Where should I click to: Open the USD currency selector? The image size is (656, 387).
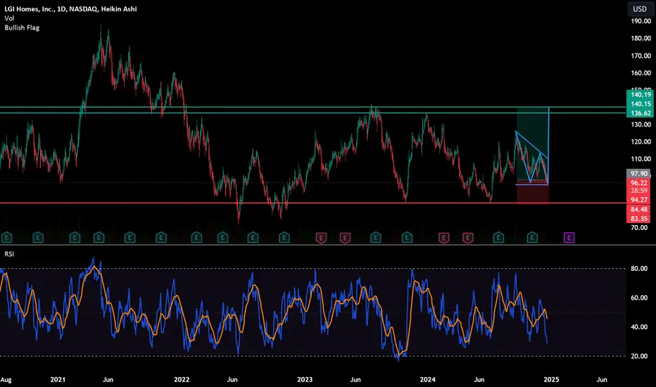(640, 8)
